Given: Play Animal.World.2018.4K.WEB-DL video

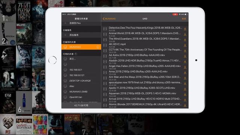Looking at the screenshot, I should 145,33.
